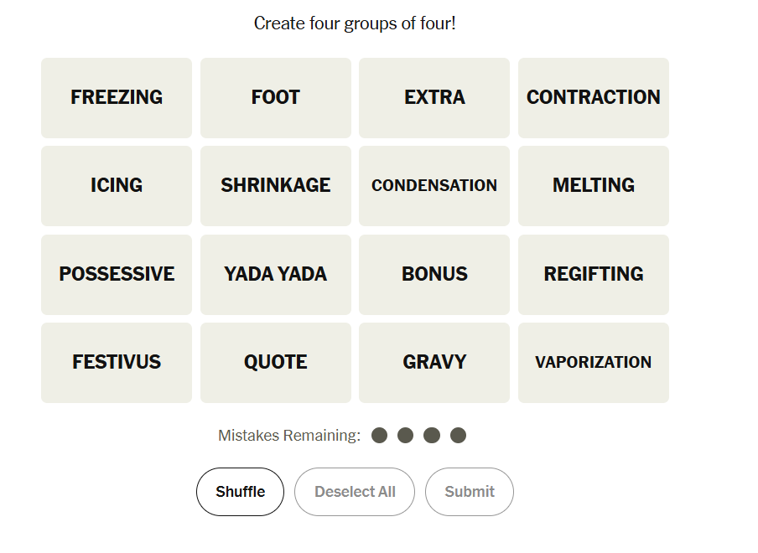Select the MELTING tile
This screenshot has width=758, height=553.
click(593, 186)
